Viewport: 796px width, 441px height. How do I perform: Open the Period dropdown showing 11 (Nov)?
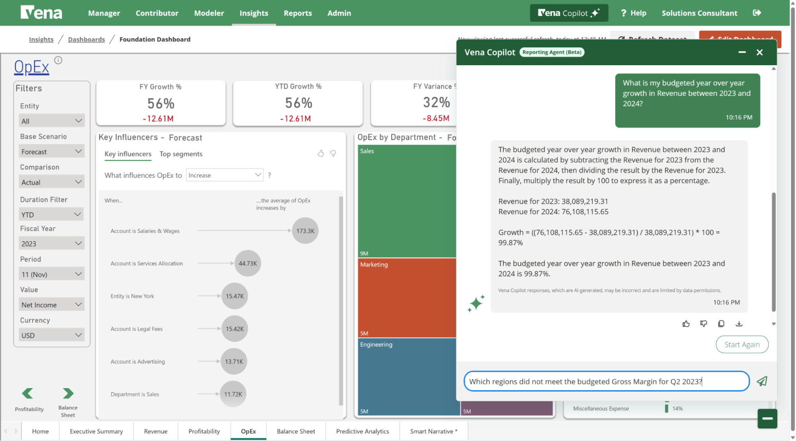point(51,274)
